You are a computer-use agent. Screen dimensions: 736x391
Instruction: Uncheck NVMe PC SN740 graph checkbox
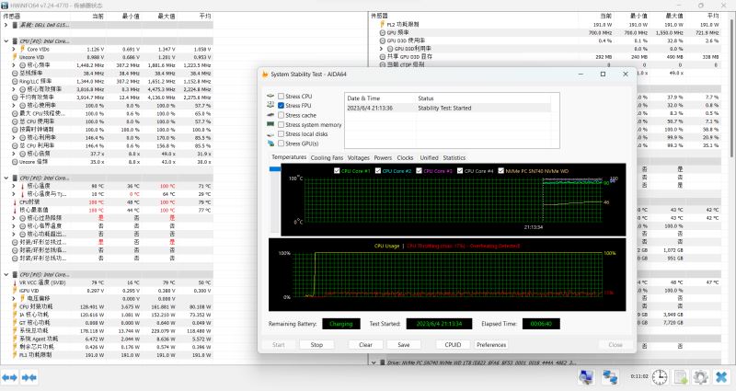[x=500, y=171]
